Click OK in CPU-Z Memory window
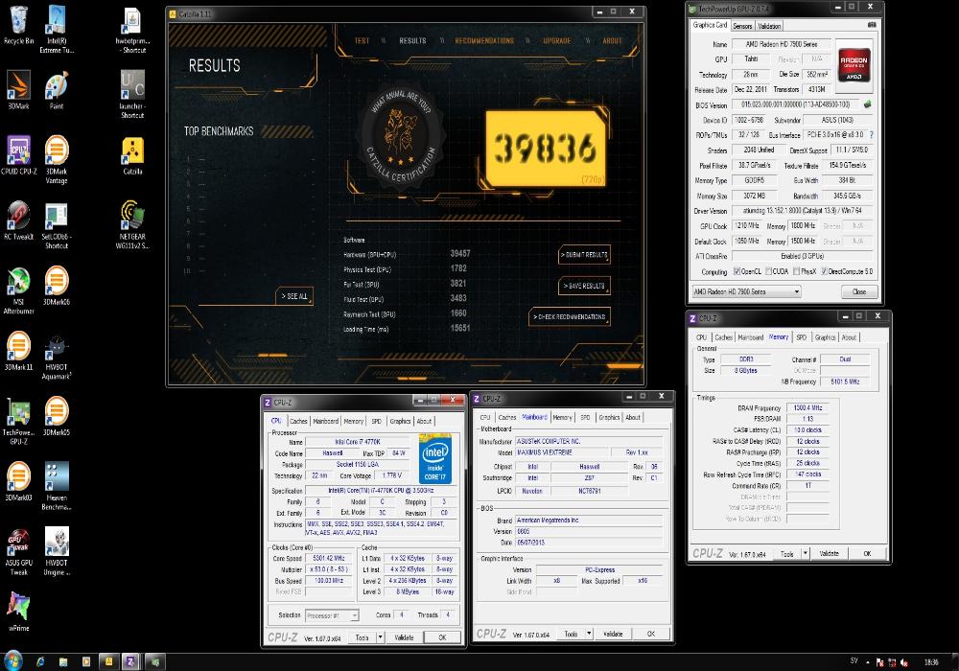959x671 pixels. tap(867, 554)
